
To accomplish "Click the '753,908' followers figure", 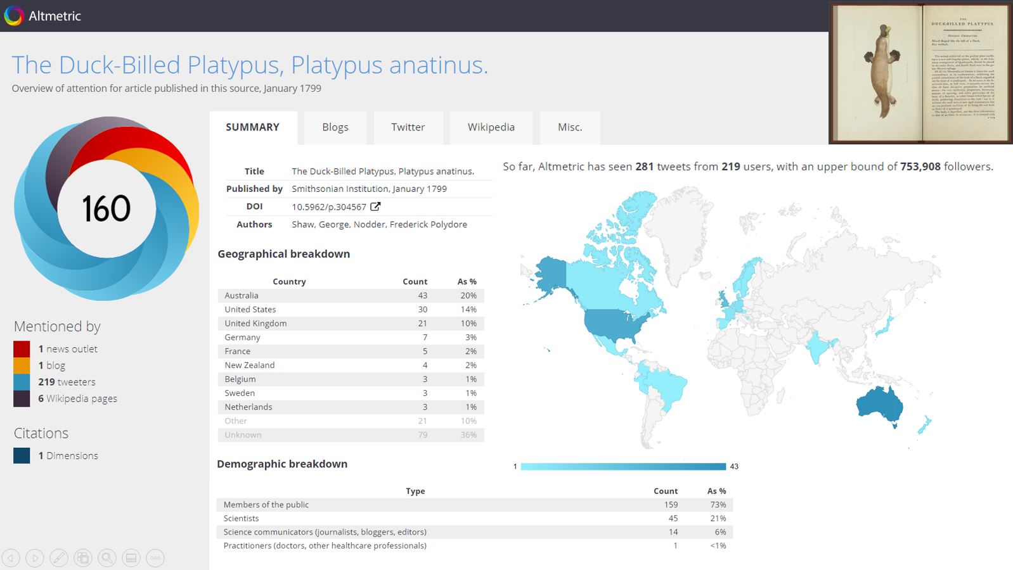I will tap(920, 167).
